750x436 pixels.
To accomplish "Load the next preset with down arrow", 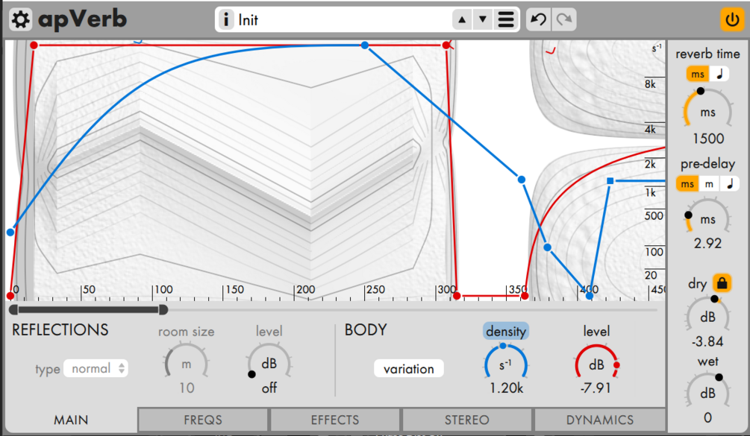I will point(483,19).
